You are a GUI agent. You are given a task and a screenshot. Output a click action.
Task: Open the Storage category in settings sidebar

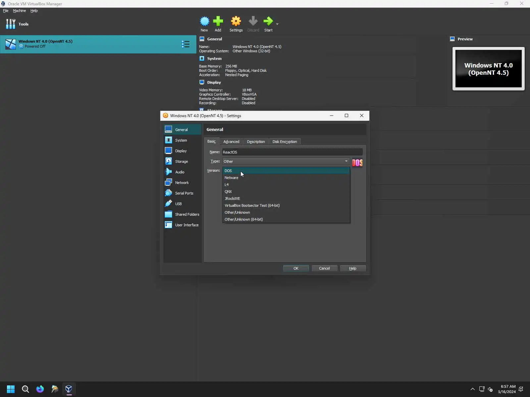pyautogui.click(x=182, y=161)
